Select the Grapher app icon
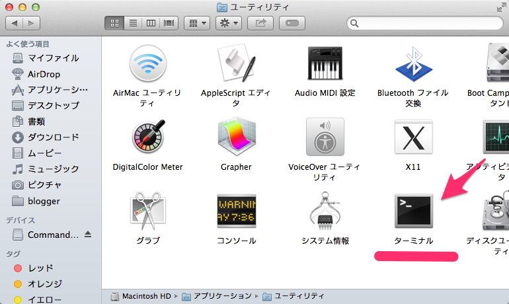 click(237, 137)
